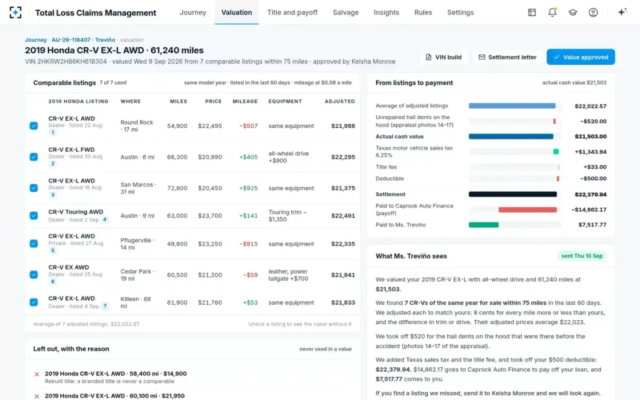Click adjusted price $22,491
This screenshot has width=640, height=400.
[x=343, y=216]
